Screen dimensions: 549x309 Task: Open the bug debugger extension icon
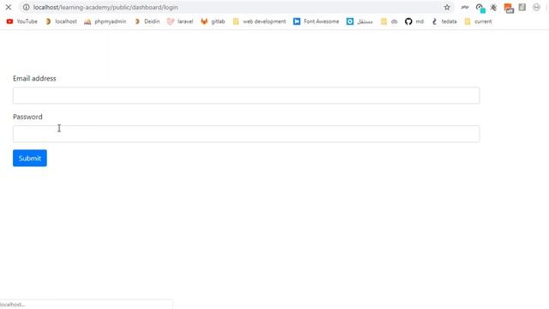click(494, 7)
